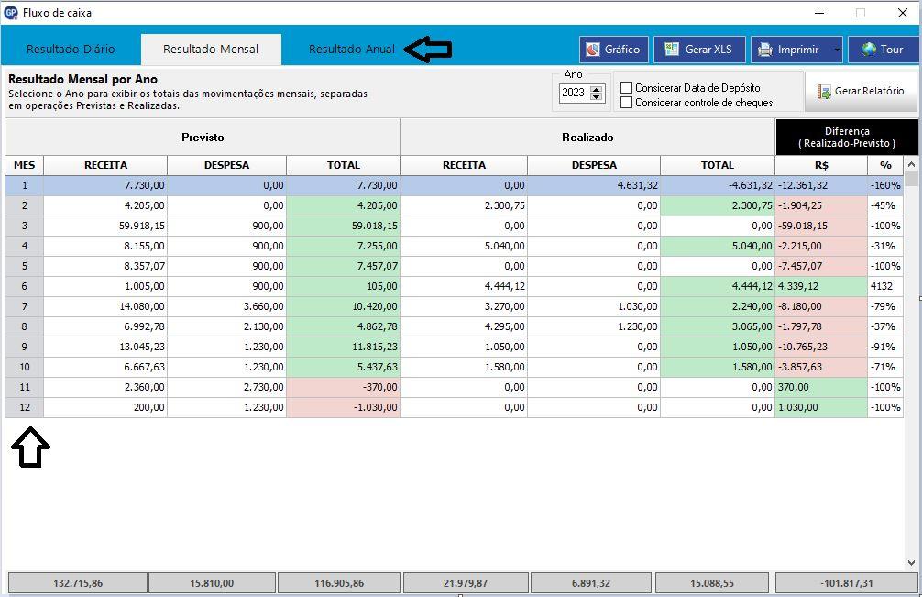Click the Previsto group header
Screen dimensions: 922x597
(x=203, y=137)
